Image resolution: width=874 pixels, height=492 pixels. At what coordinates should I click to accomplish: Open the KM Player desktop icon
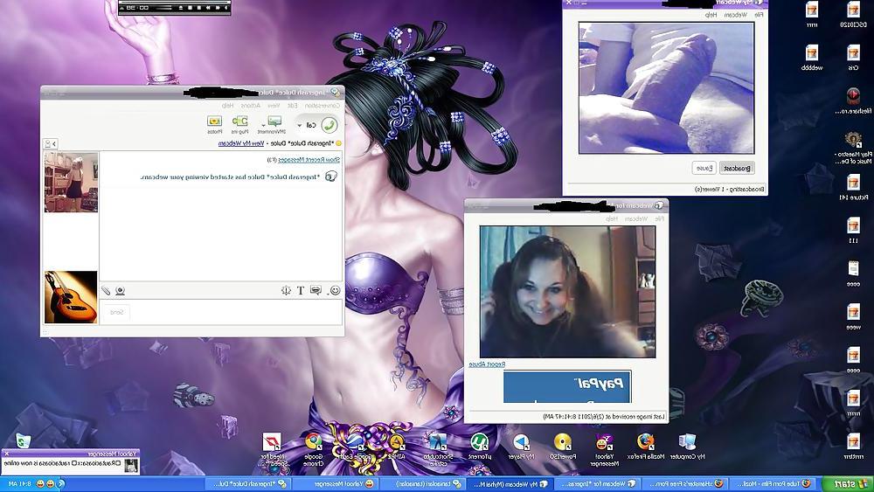click(521, 447)
